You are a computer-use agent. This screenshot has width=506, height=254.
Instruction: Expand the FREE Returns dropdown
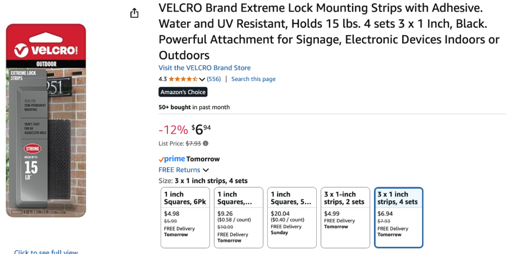click(205, 170)
